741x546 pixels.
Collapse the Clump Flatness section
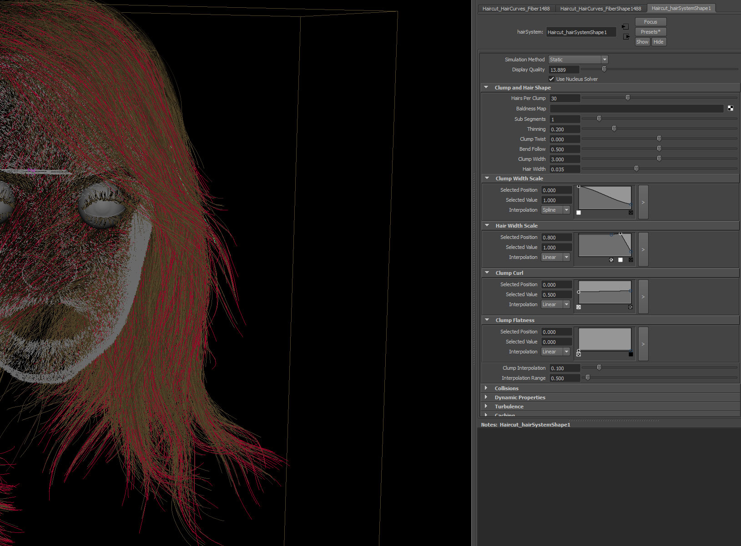click(x=487, y=320)
